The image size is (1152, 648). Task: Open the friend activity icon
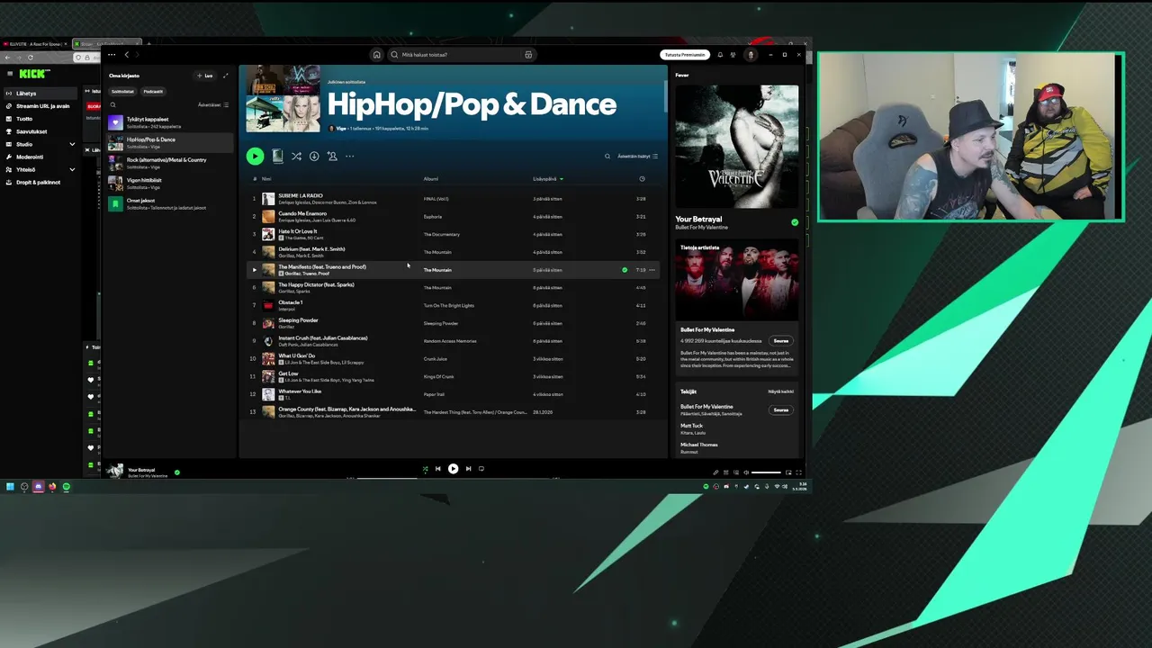[x=733, y=55]
